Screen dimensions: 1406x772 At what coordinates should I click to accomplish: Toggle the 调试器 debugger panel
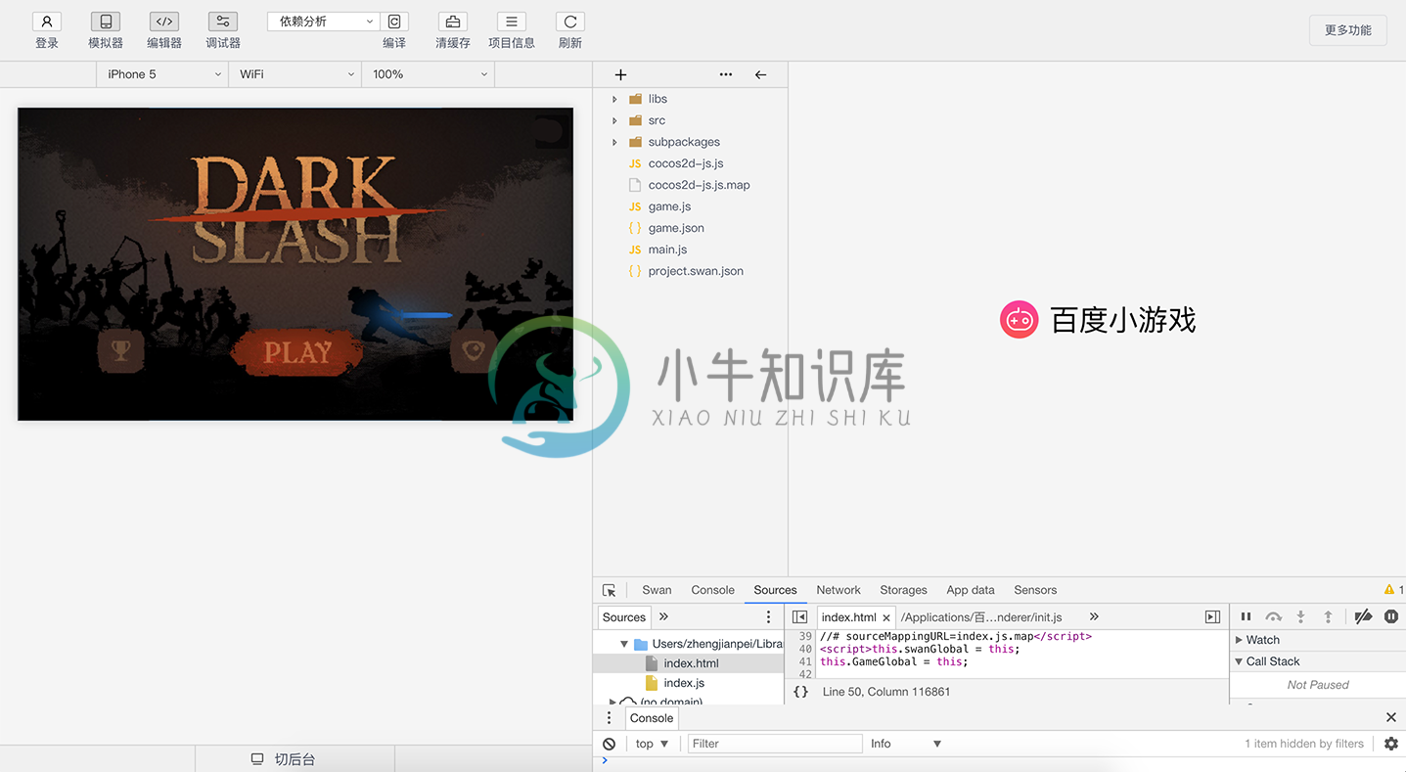(x=223, y=22)
